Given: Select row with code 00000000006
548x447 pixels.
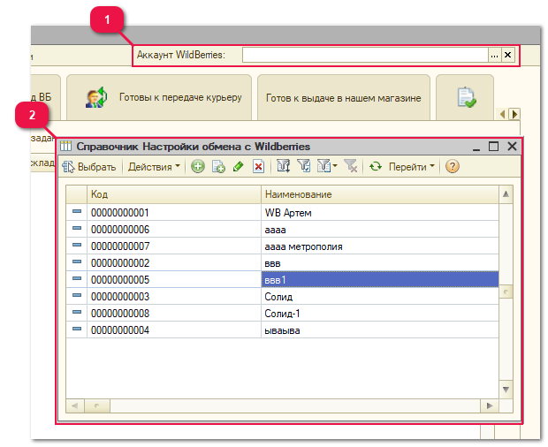Looking at the screenshot, I should pyautogui.click(x=282, y=230).
